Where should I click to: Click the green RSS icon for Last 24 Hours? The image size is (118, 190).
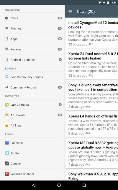pos(7,104)
